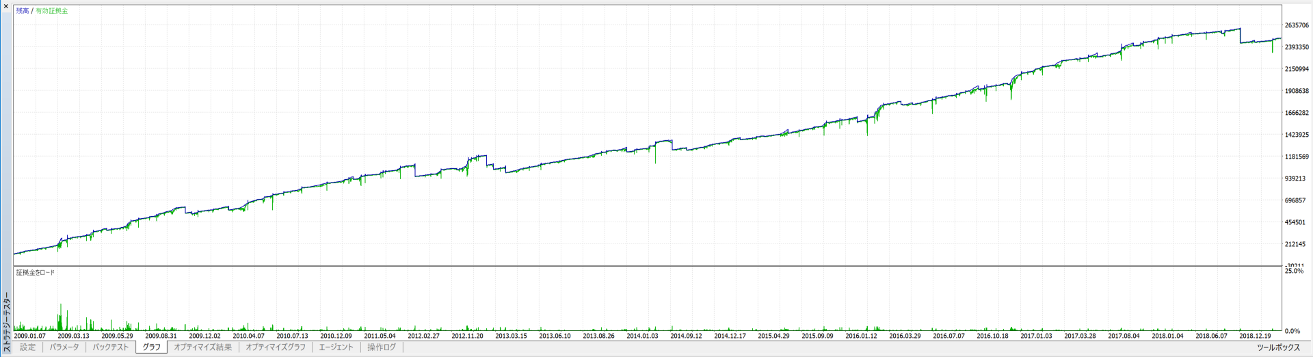The image size is (1313, 357).
Task: Select the エージェント tab
Action: click(336, 347)
